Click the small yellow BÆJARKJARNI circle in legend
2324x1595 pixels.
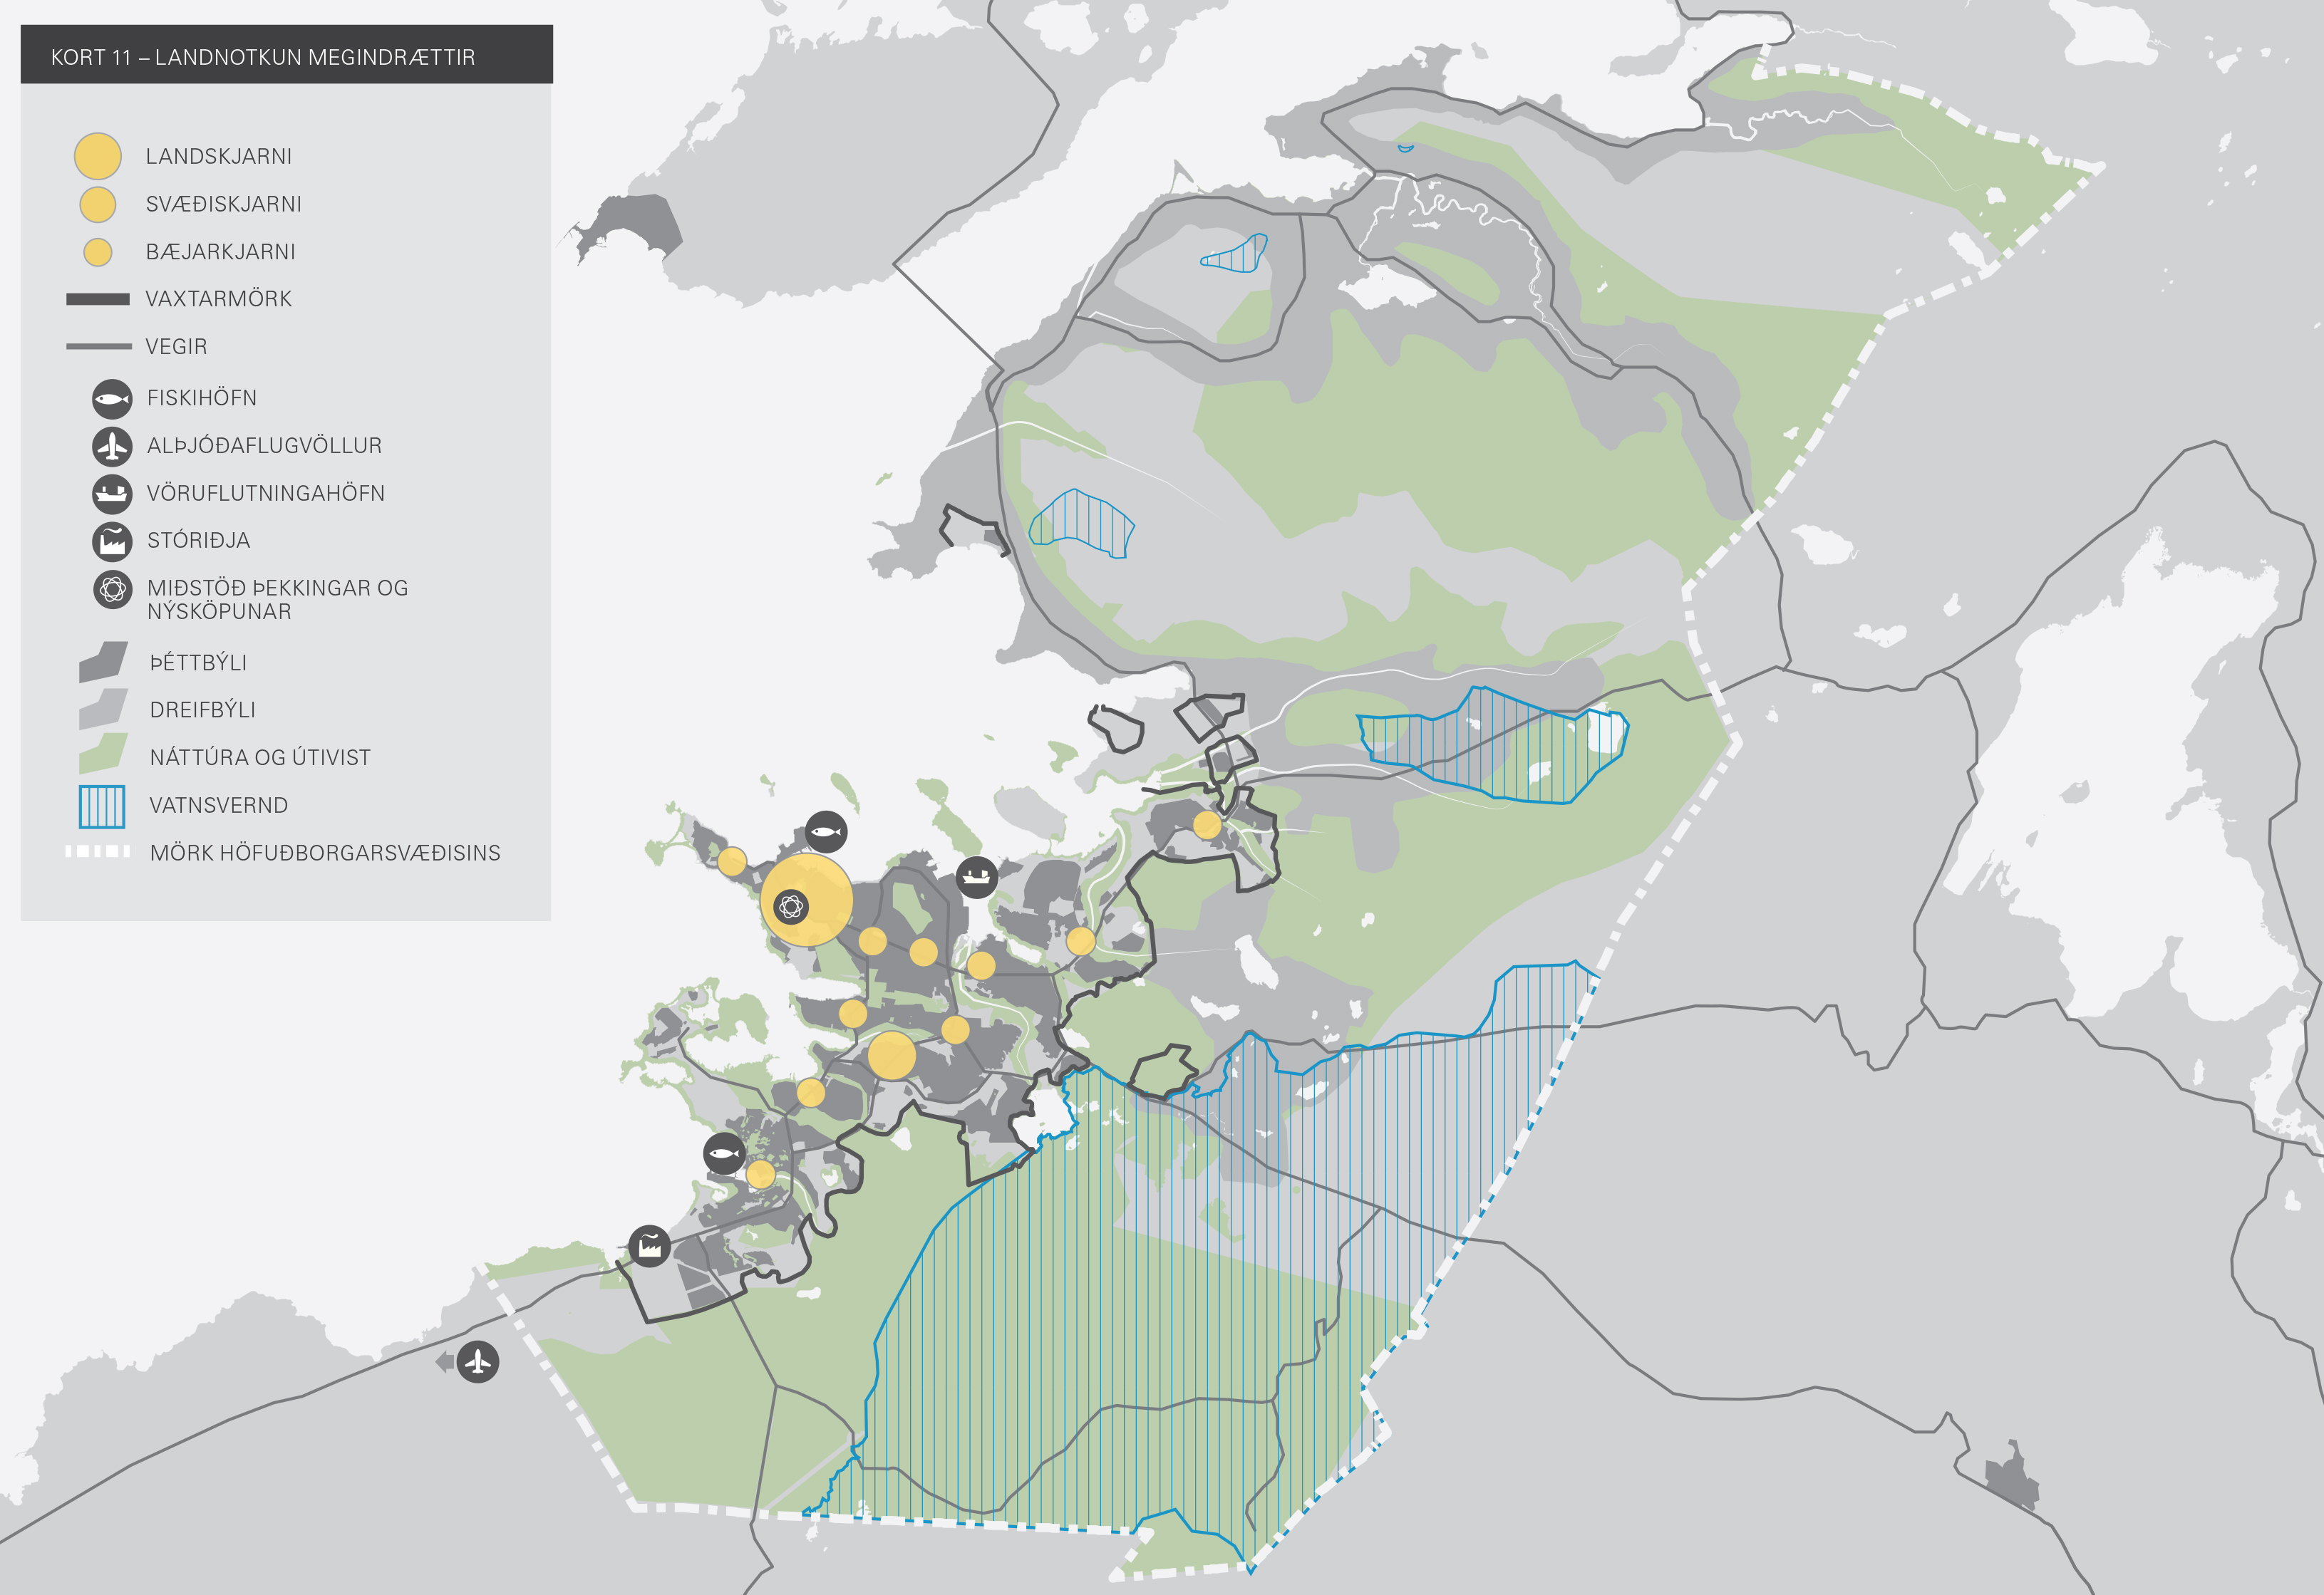98,252
